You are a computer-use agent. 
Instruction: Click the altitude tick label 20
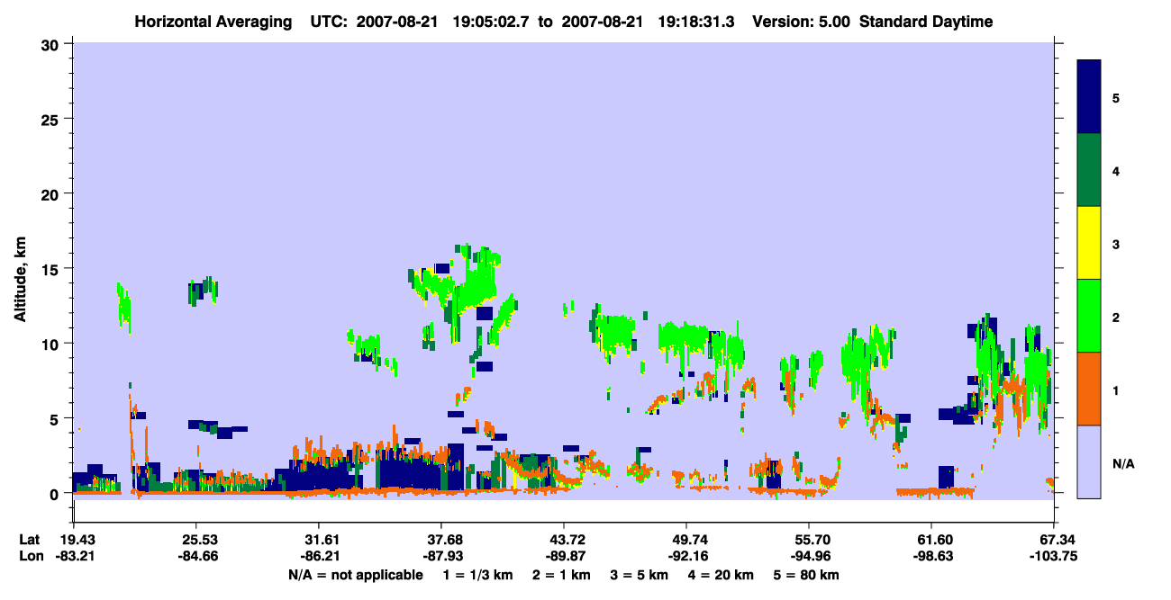coord(51,193)
